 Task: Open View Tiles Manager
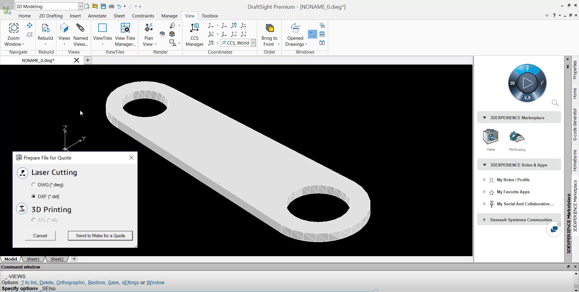(125, 35)
